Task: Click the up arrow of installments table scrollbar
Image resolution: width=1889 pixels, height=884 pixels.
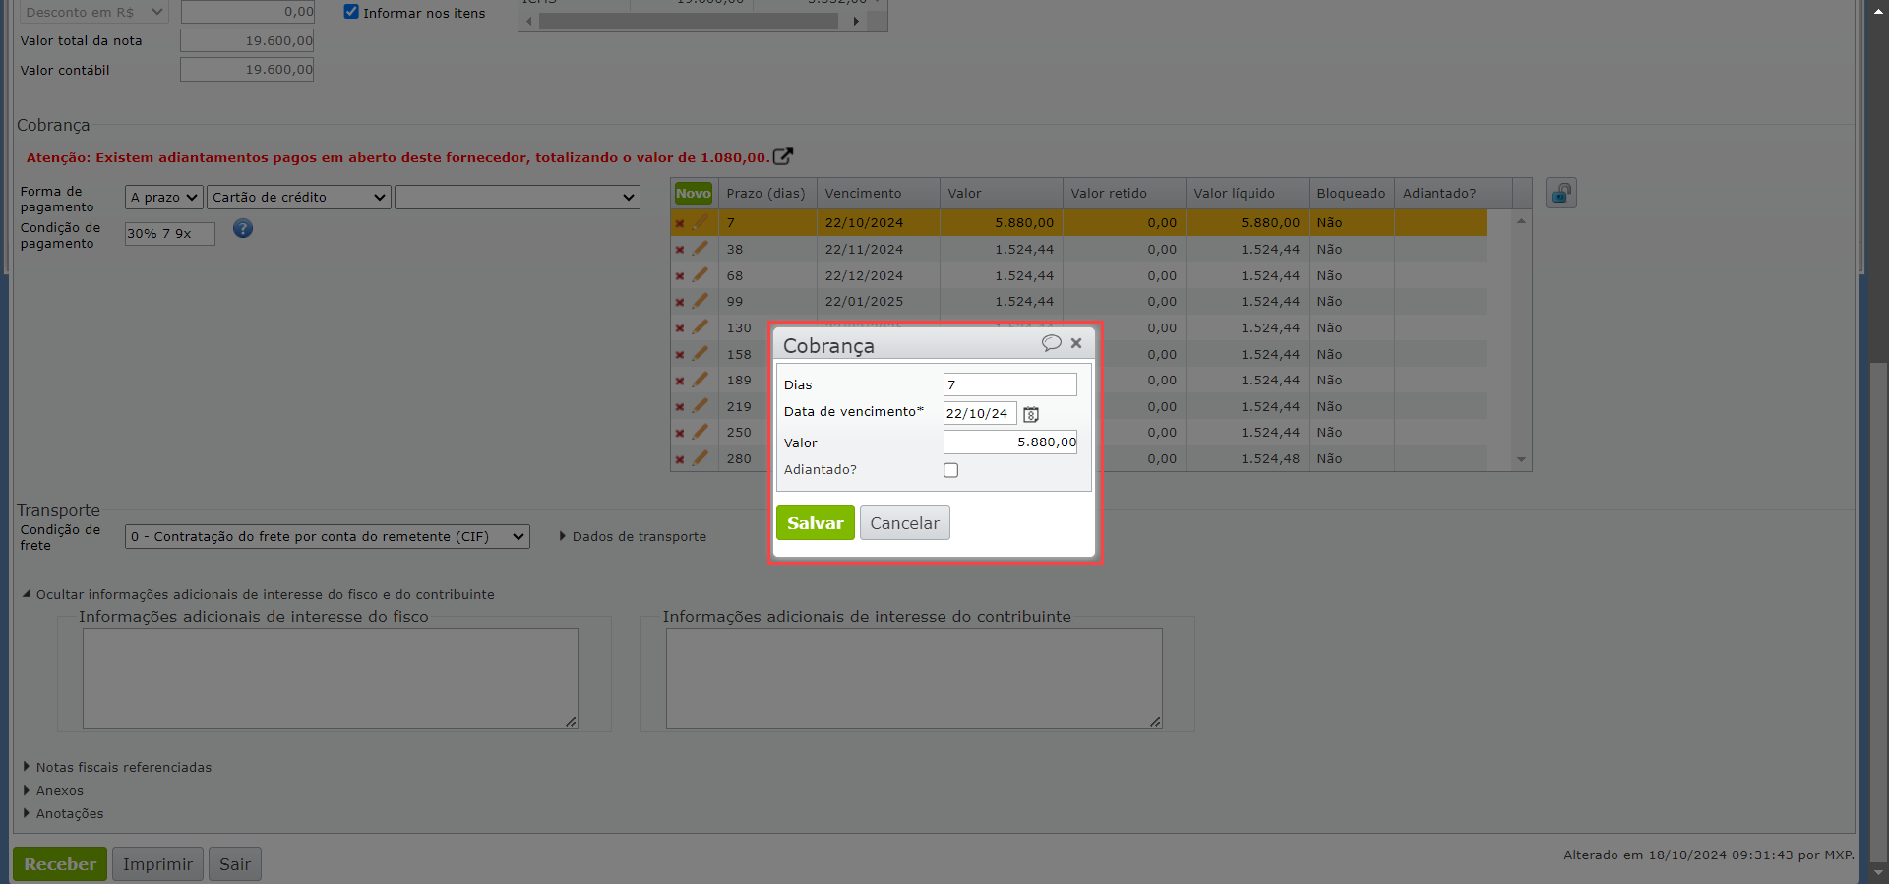Action: click(x=1522, y=221)
